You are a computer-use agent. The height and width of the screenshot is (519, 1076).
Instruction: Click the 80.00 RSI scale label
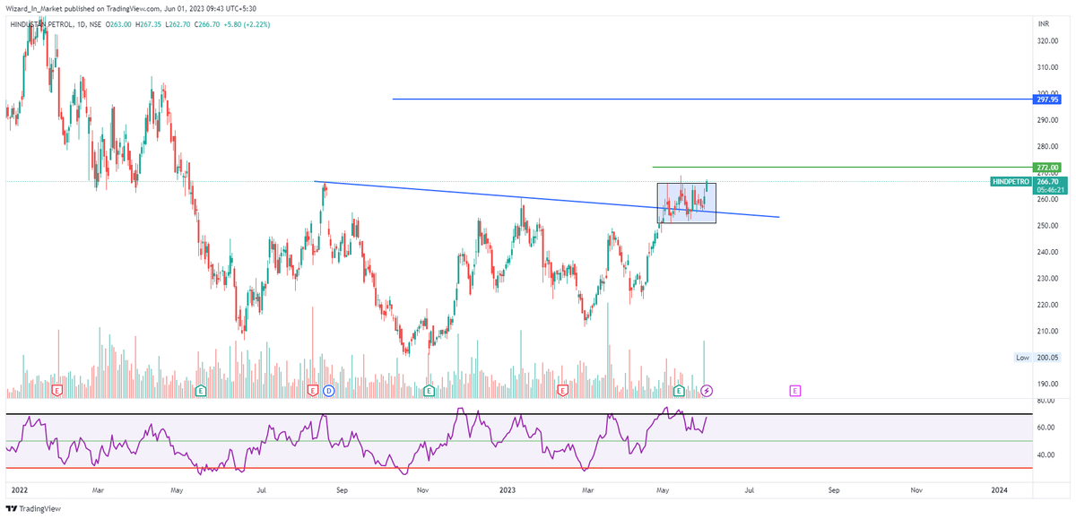click(x=1046, y=401)
